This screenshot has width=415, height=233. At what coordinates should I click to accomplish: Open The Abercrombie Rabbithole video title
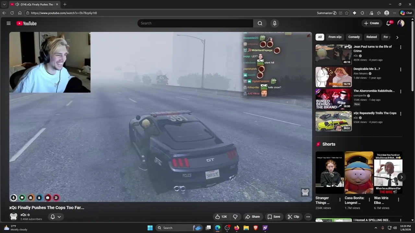click(x=374, y=91)
